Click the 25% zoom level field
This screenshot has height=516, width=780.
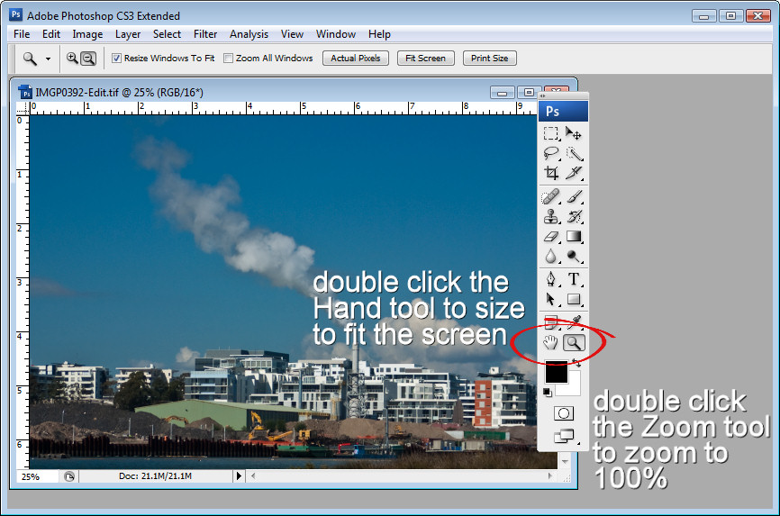pyautogui.click(x=37, y=476)
